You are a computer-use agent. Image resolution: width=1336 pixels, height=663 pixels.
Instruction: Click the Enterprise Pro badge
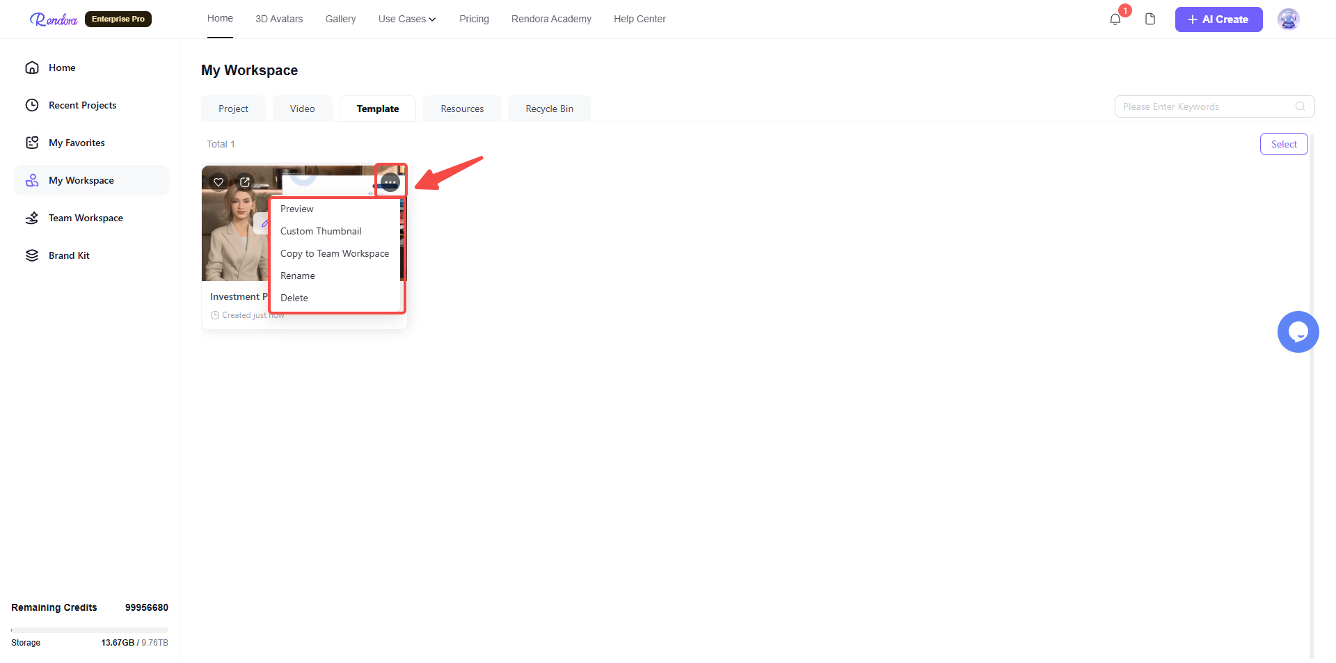pos(118,19)
